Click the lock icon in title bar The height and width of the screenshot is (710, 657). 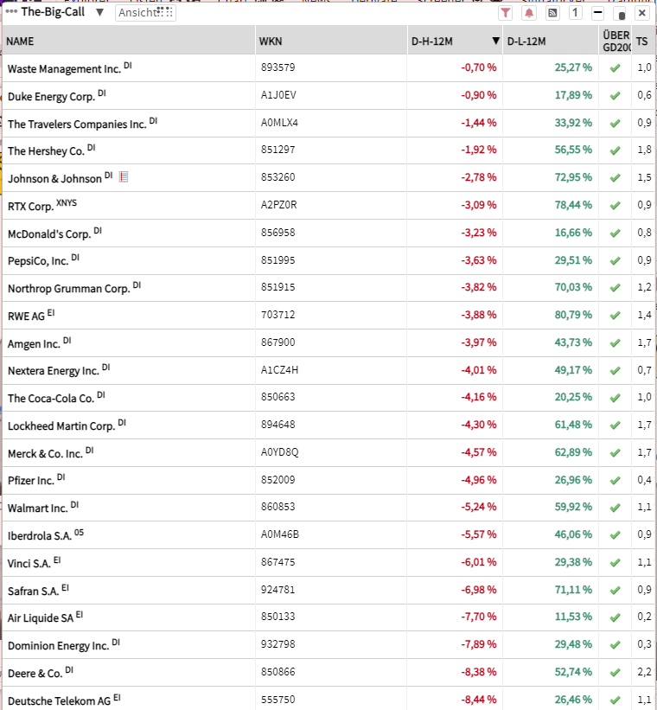click(x=620, y=14)
